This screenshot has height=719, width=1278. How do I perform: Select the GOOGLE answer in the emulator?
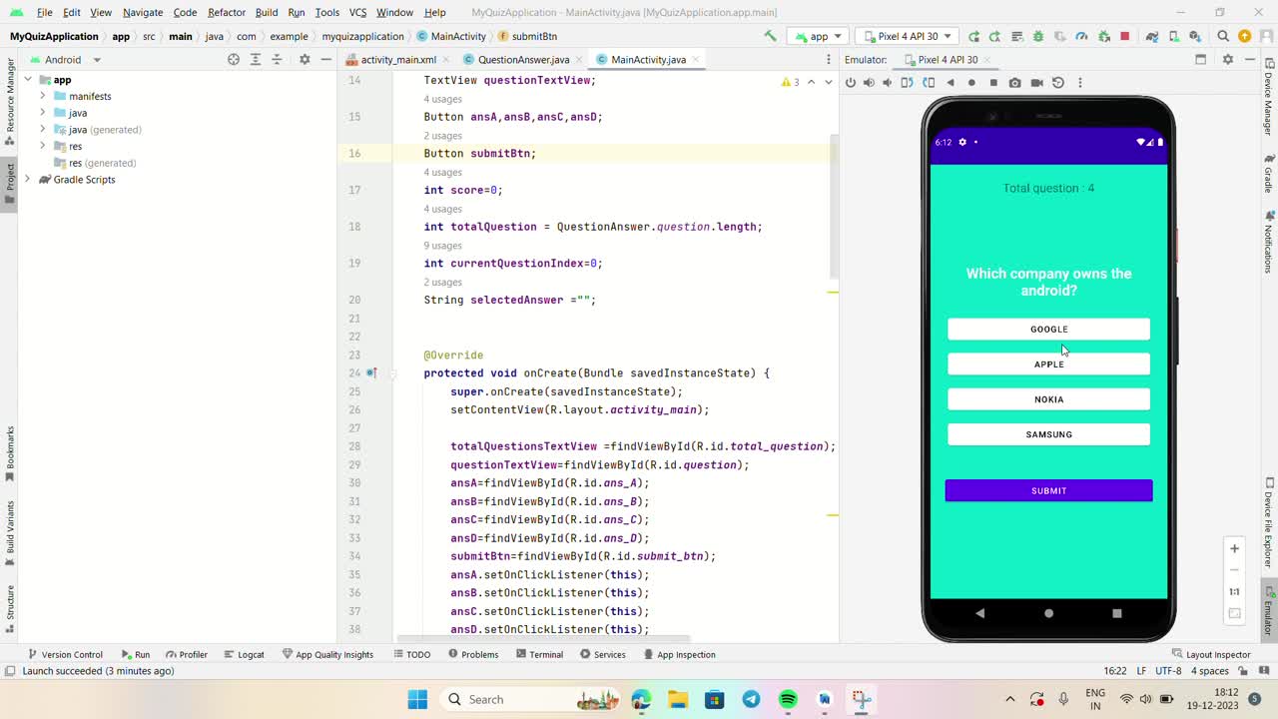[1048, 330]
